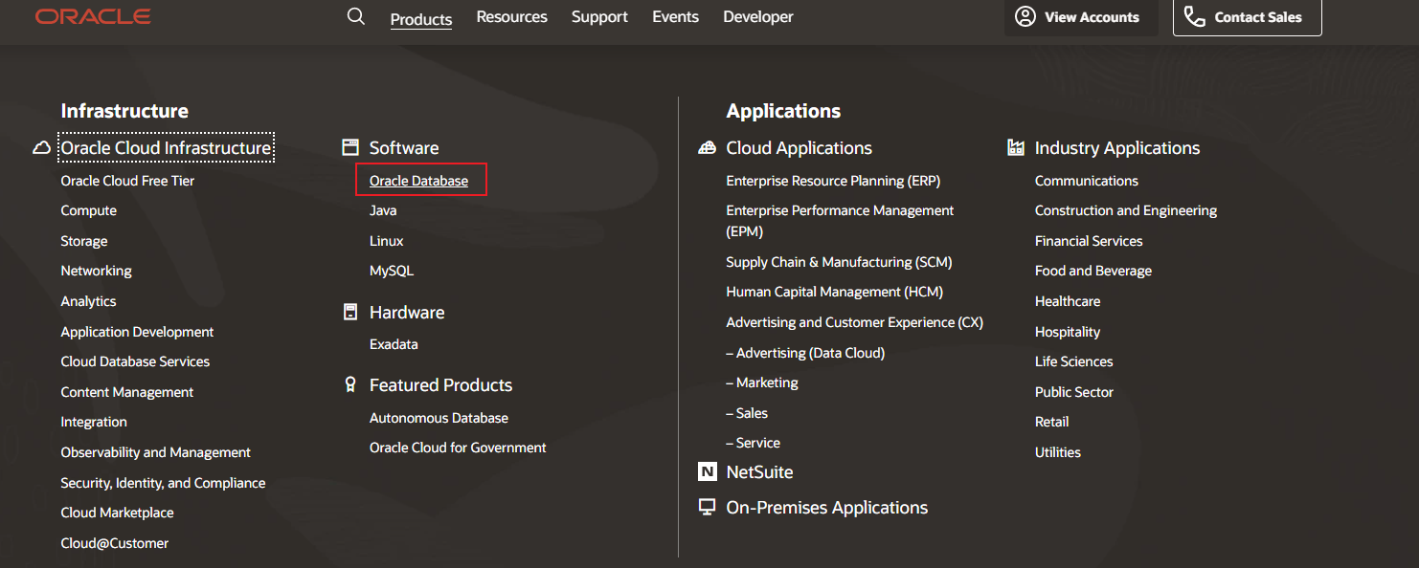
Task: Open the Java link
Action: pos(383,210)
